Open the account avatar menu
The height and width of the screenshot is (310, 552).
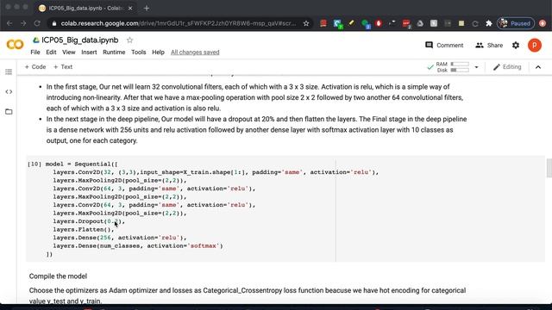pyautogui.click(x=535, y=45)
